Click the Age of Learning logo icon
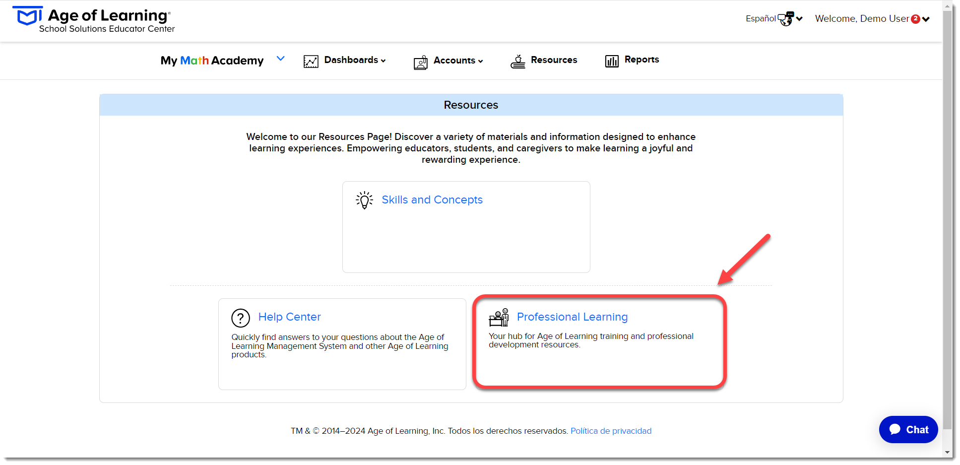Viewport: 960px width, 465px height. (27, 15)
